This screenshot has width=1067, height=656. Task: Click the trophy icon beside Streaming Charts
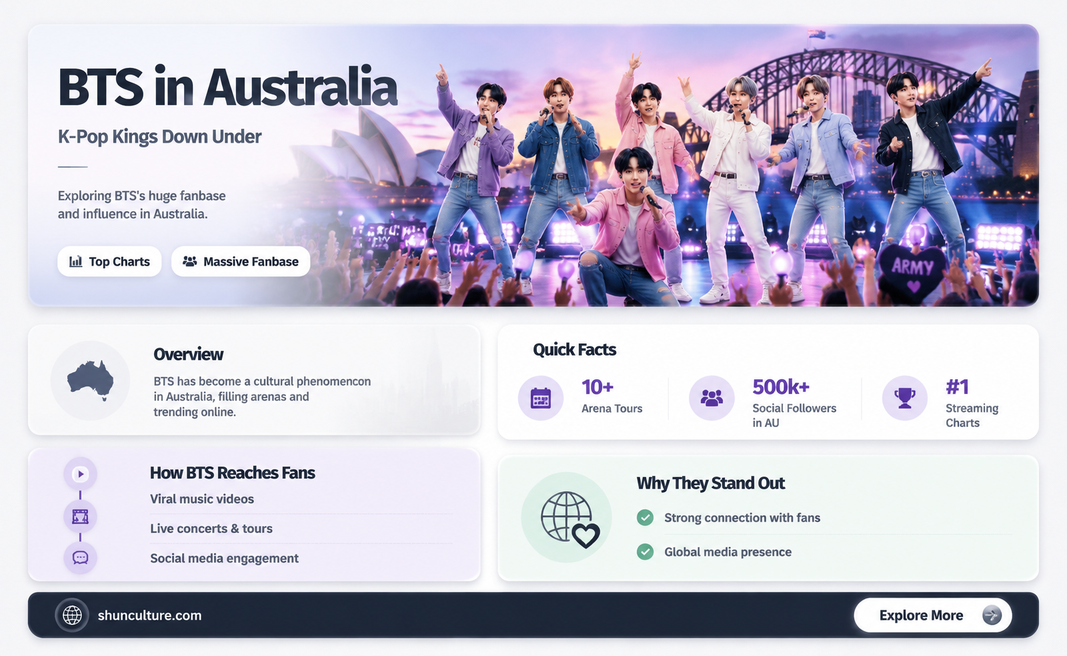[x=905, y=398]
